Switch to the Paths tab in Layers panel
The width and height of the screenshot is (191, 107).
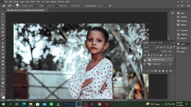click(161, 43)
